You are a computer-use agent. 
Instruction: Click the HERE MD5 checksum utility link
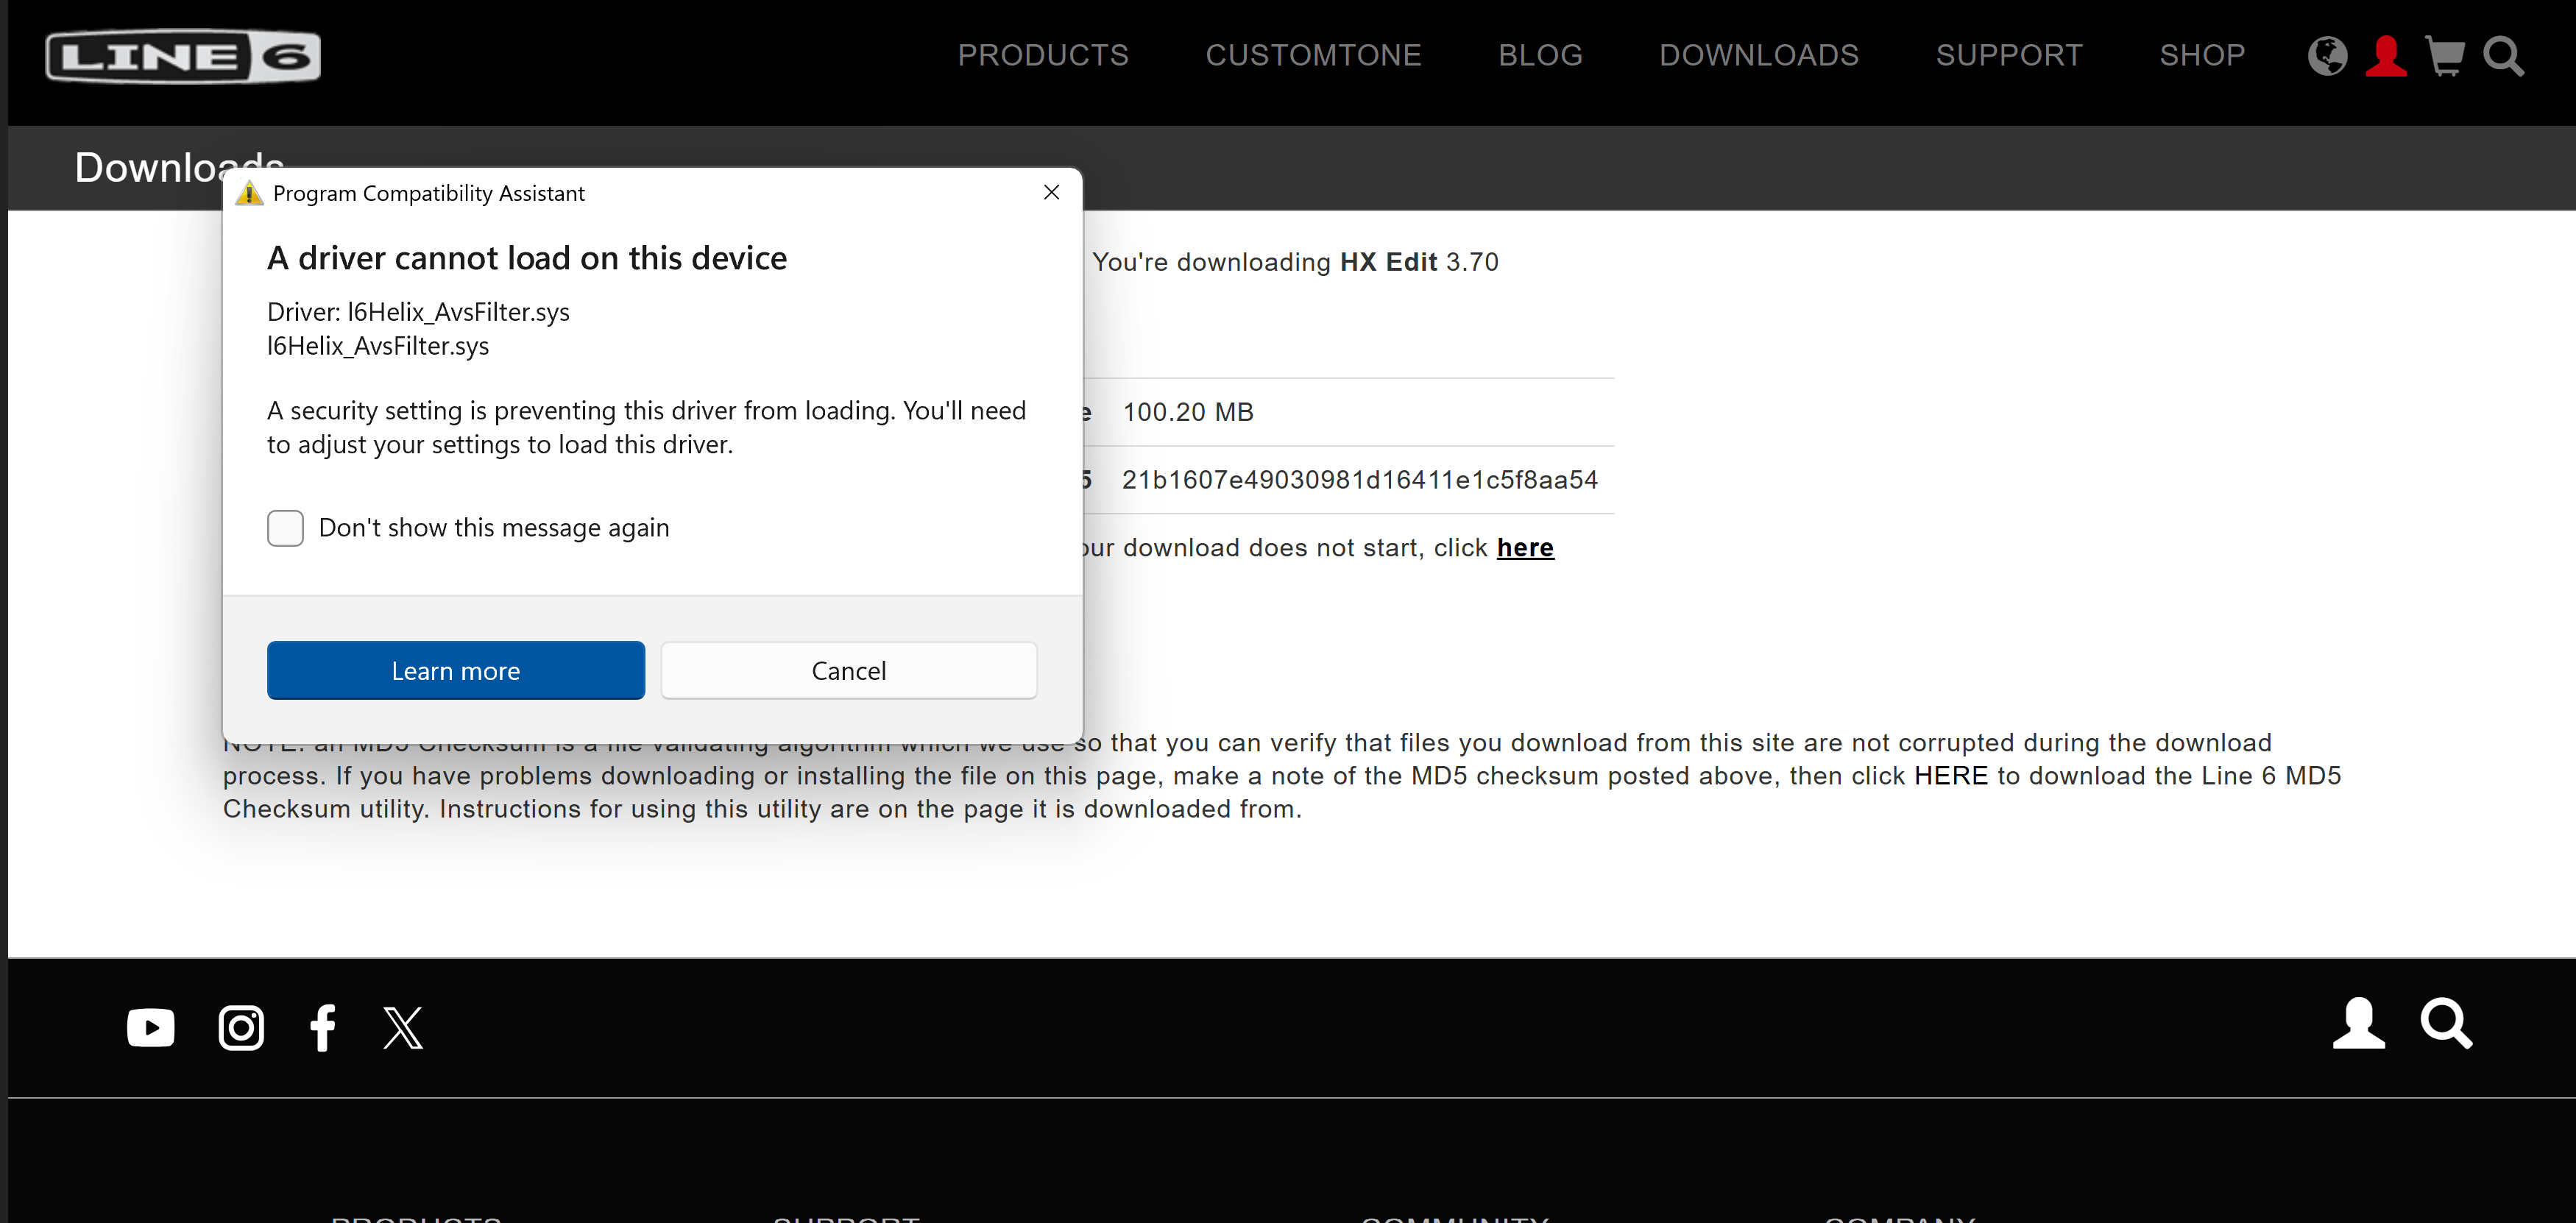1951,776
